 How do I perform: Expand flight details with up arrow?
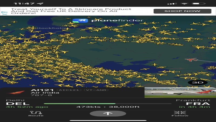coord(107,113)
